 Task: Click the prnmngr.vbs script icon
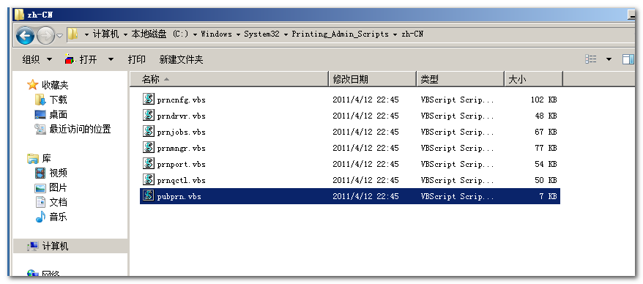coord(149,147)
